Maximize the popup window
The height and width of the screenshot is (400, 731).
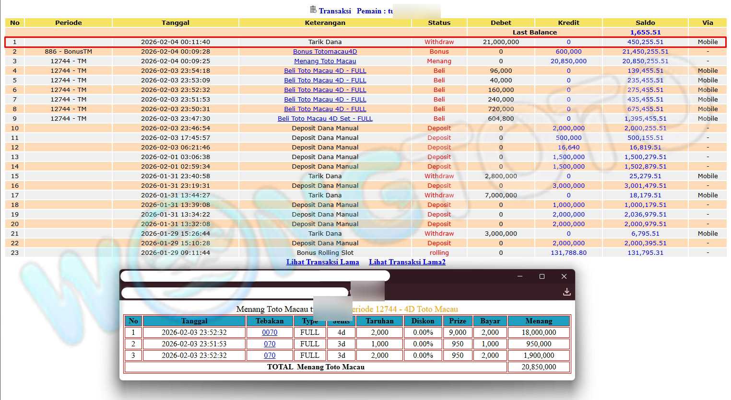pyautogui.click(x=542, y=276)
